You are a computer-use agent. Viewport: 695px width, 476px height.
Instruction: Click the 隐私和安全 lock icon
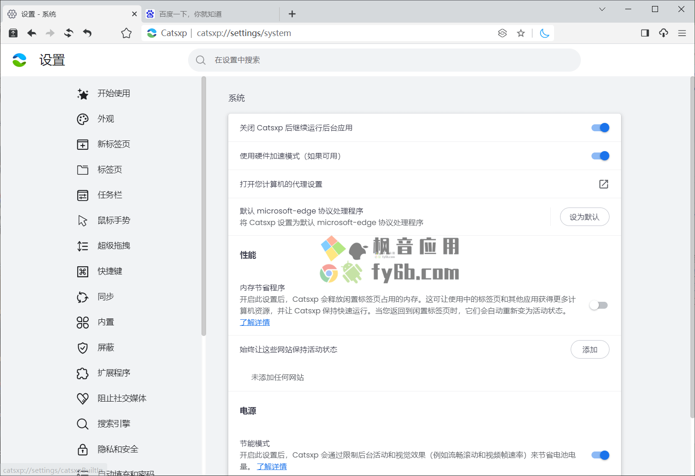[x=83, y=450]
